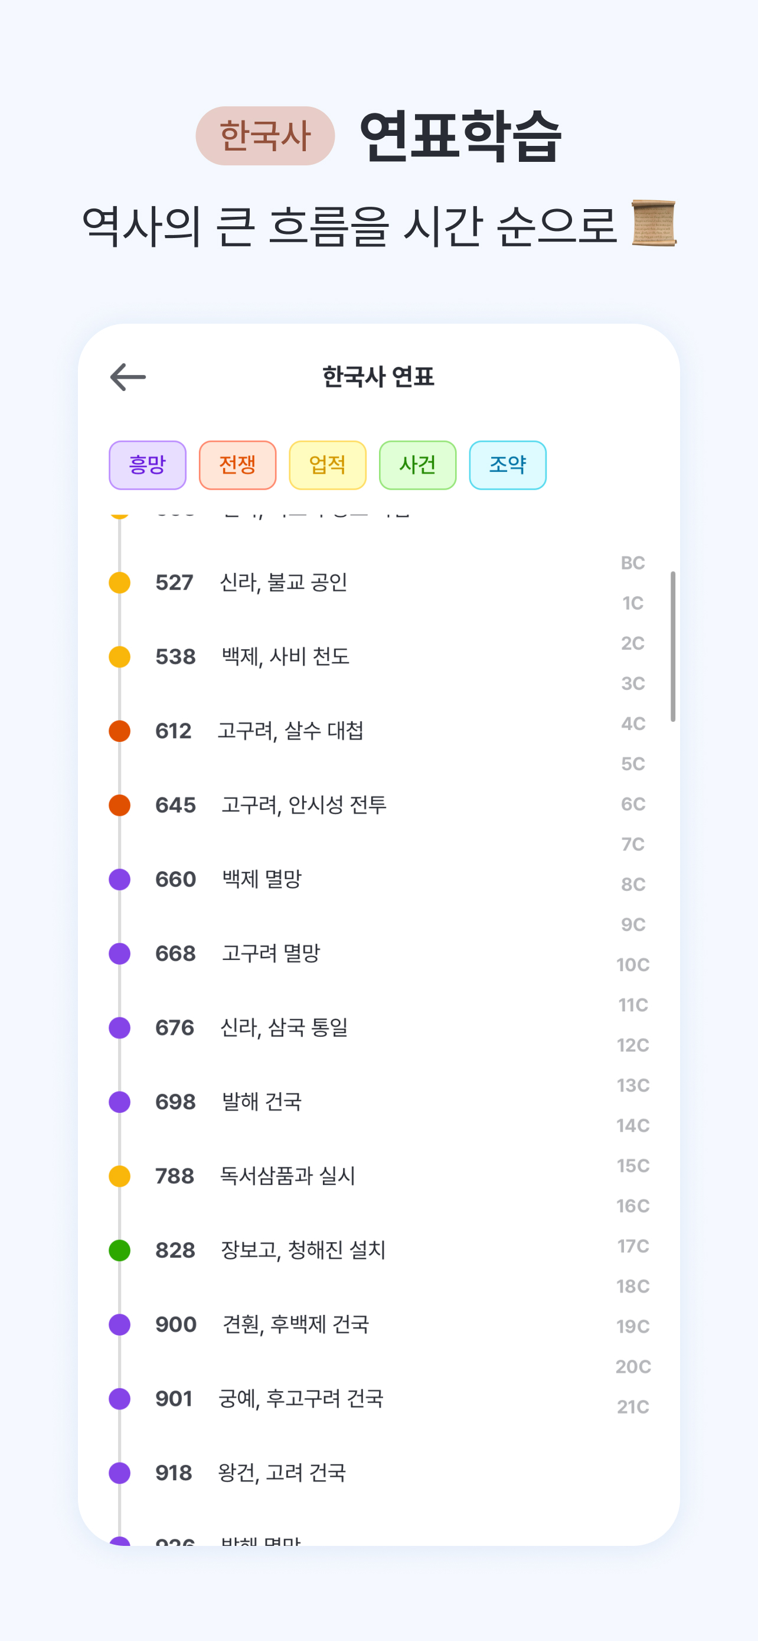758x1641 pixels.
Task: Jump to 7C in century index
Action: coord(633,844)
